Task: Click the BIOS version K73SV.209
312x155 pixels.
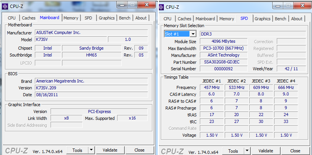Action: point(91,88)
